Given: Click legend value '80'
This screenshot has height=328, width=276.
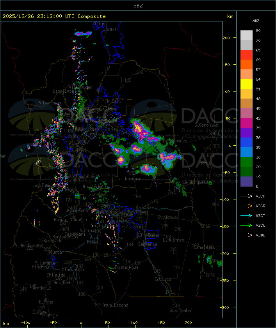Looking at the screenshot, I should click(x=258, y=30).
